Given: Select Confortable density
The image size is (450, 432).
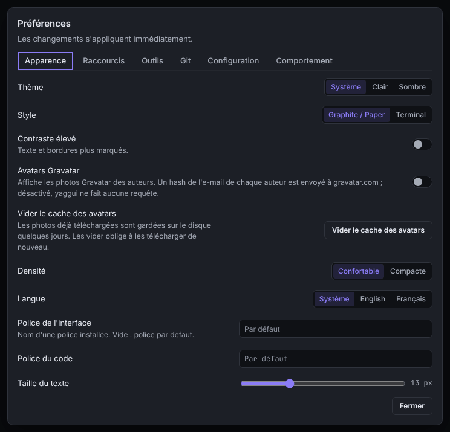Looking at the screenshot, I should click(x=359, y=271).
